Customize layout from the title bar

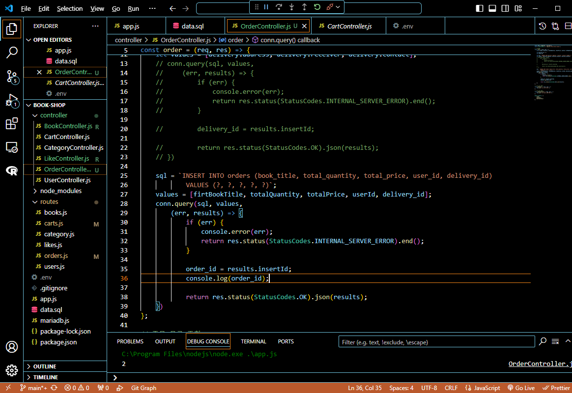(x=518, y=8)
